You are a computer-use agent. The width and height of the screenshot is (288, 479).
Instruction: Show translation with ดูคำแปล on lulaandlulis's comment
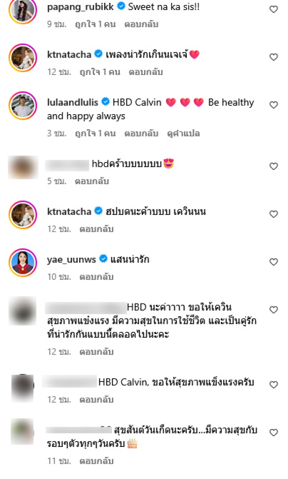click(184, 134)
